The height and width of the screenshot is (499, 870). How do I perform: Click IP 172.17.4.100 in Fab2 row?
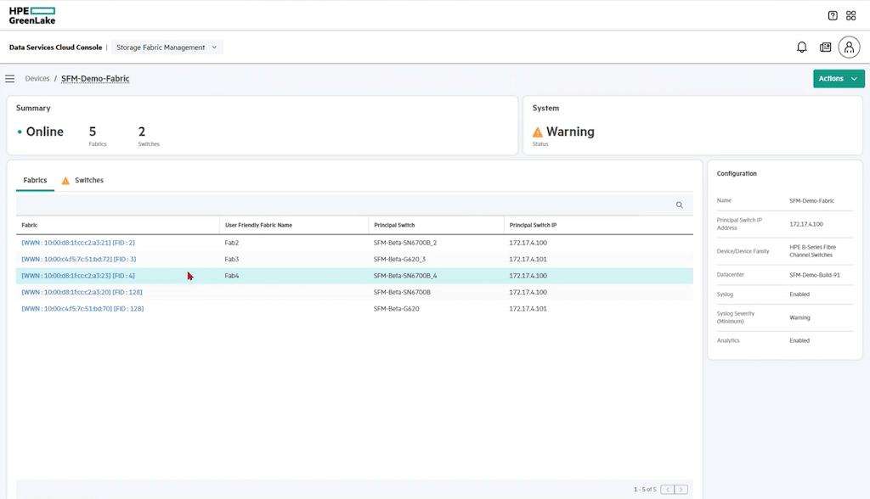pos(528,243)
